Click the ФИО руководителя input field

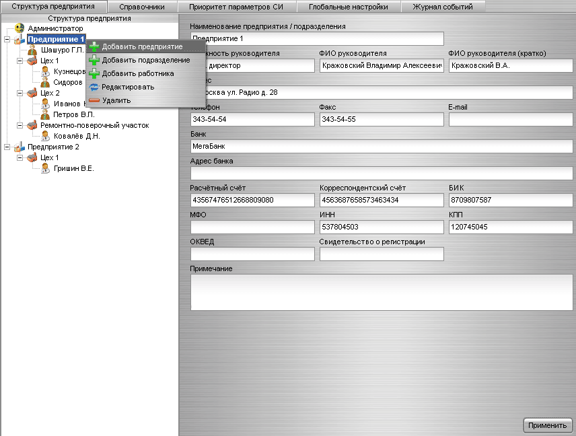(x=382, y=66)
